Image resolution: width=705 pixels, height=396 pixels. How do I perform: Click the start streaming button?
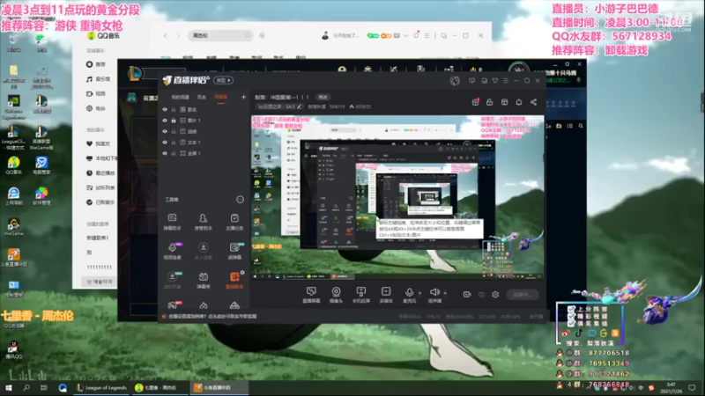coord(522,295)
